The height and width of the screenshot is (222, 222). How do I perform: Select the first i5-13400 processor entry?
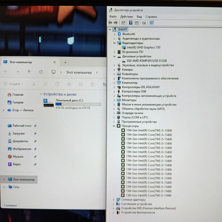[x=149, y=130]
